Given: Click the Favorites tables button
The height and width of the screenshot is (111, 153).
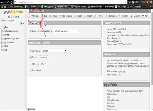Looking at the screenshot, I should tap(11, 20).
